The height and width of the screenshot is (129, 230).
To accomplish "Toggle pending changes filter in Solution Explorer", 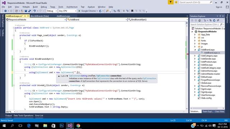I will [205, 20].
